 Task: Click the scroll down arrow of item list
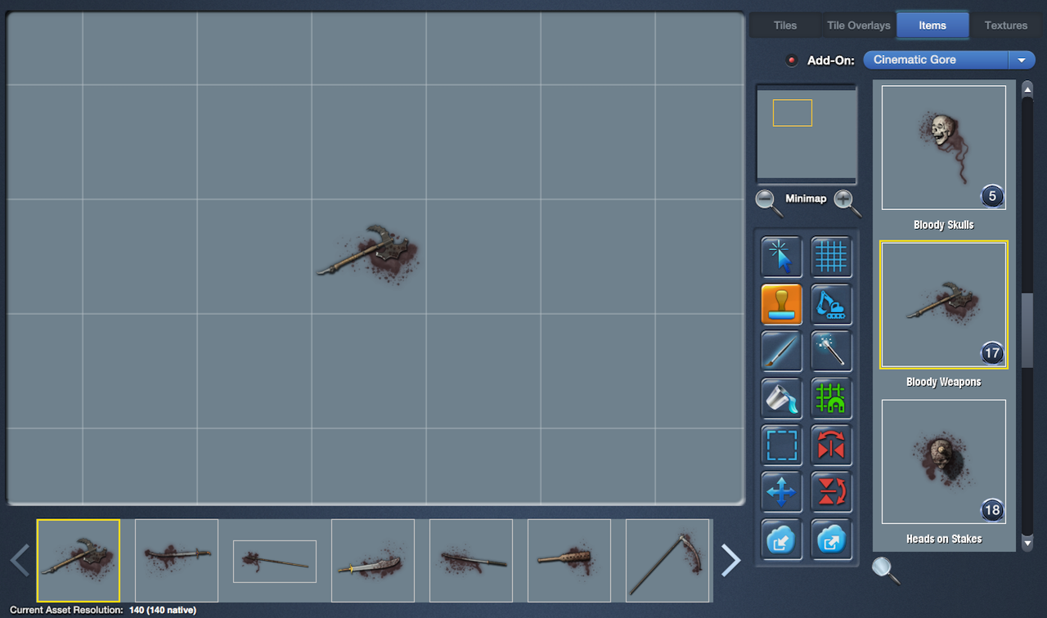point(1028,542)
